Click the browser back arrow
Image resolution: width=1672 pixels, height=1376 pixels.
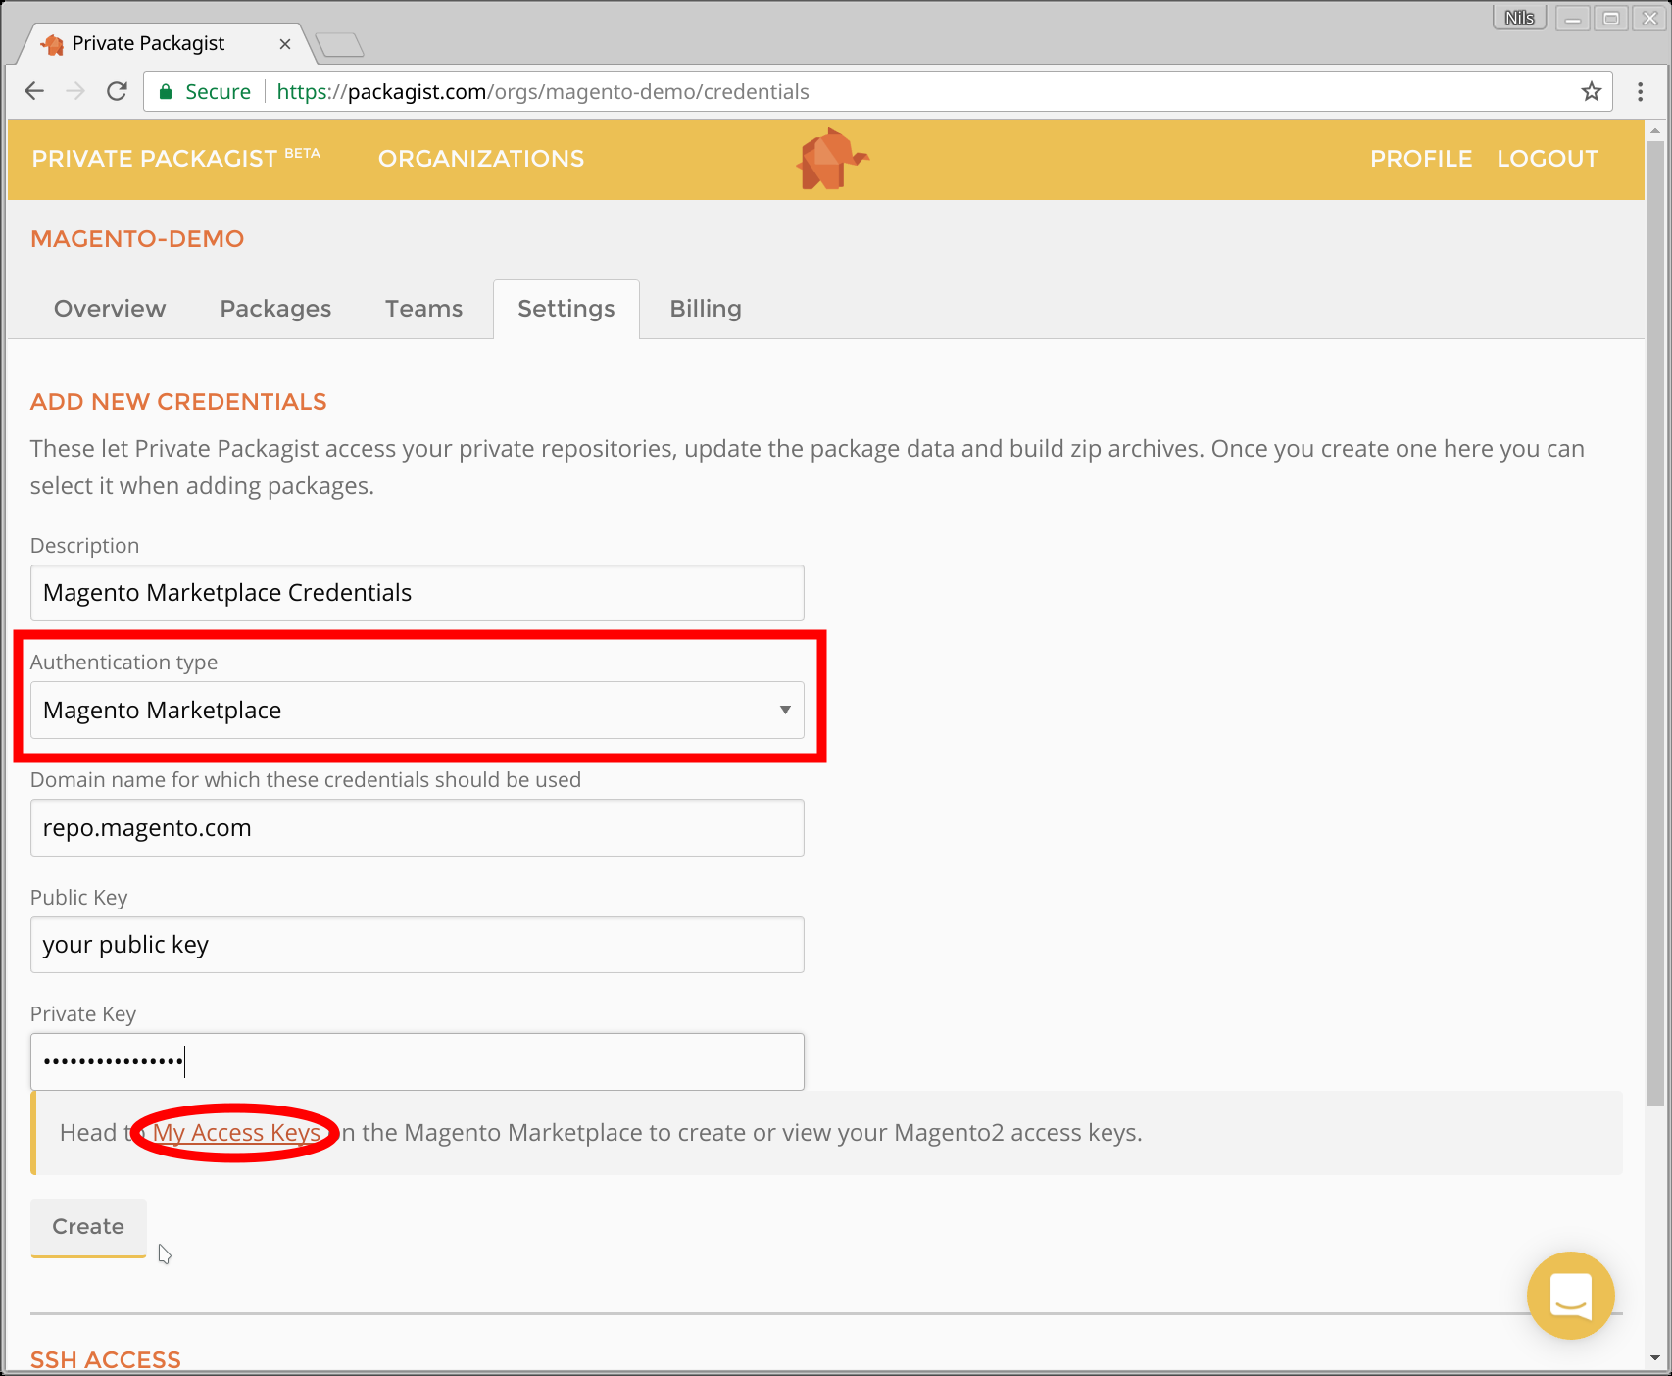[x=34, y=91]
